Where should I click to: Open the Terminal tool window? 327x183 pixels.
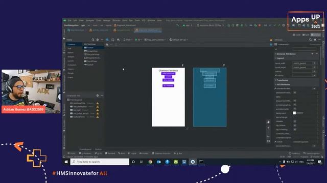[x=110, y=154]
